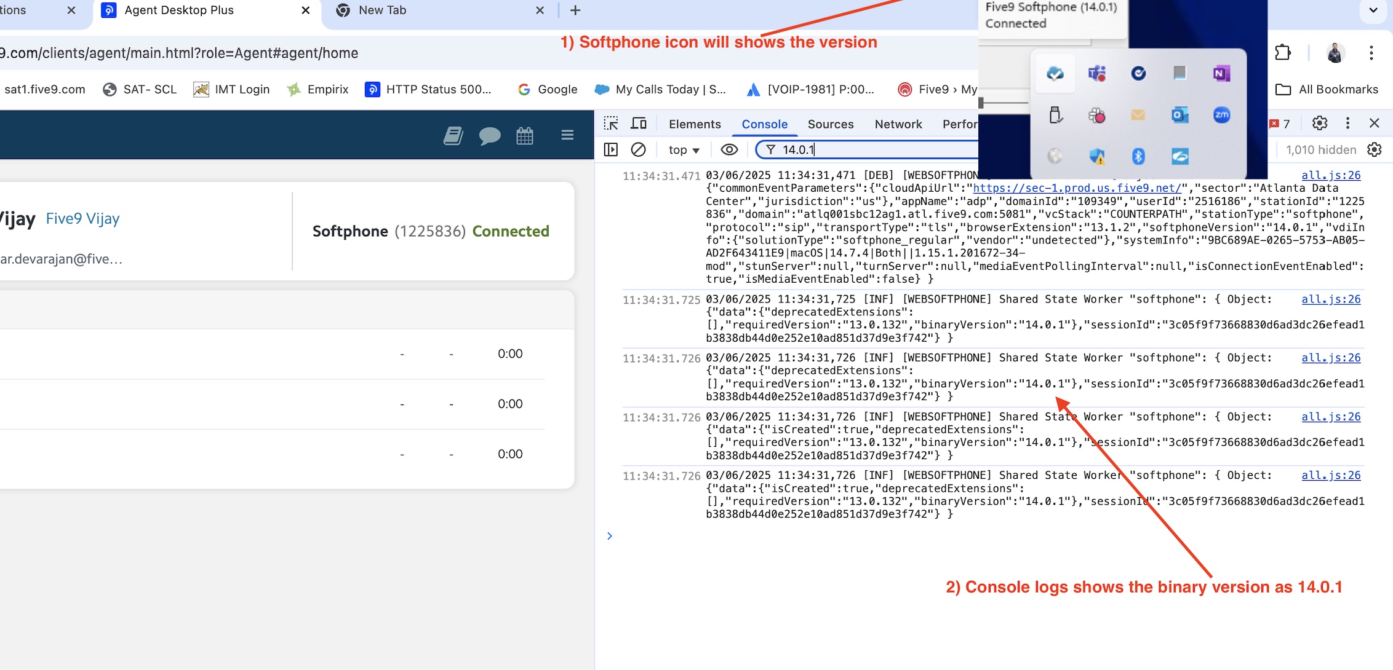
Task: Click the browser address bar URL
Action: point(179,53)
